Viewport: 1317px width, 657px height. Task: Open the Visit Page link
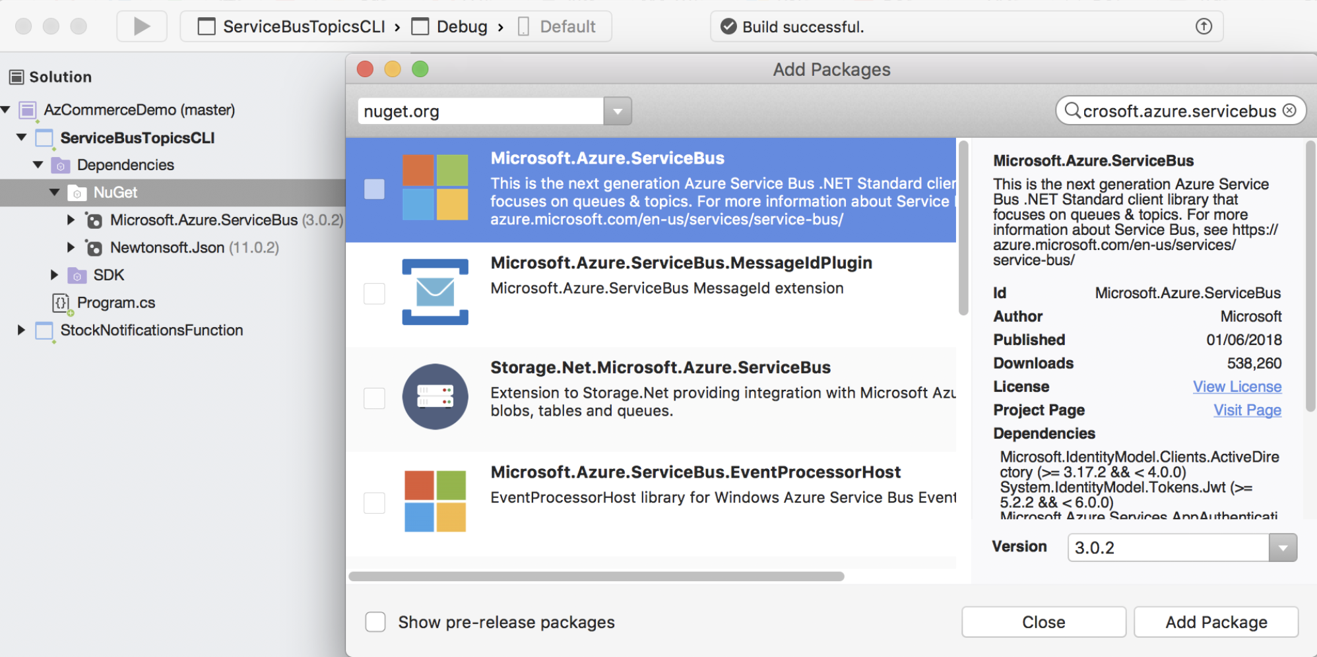1247,410
